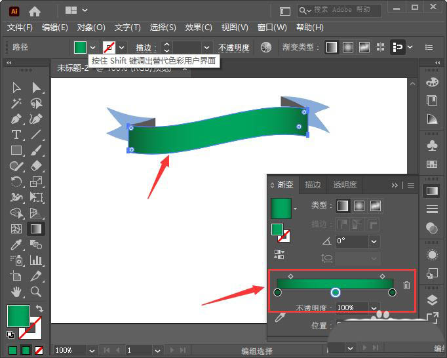
Task: Swap fill and stroke colors
Action: 39,308
